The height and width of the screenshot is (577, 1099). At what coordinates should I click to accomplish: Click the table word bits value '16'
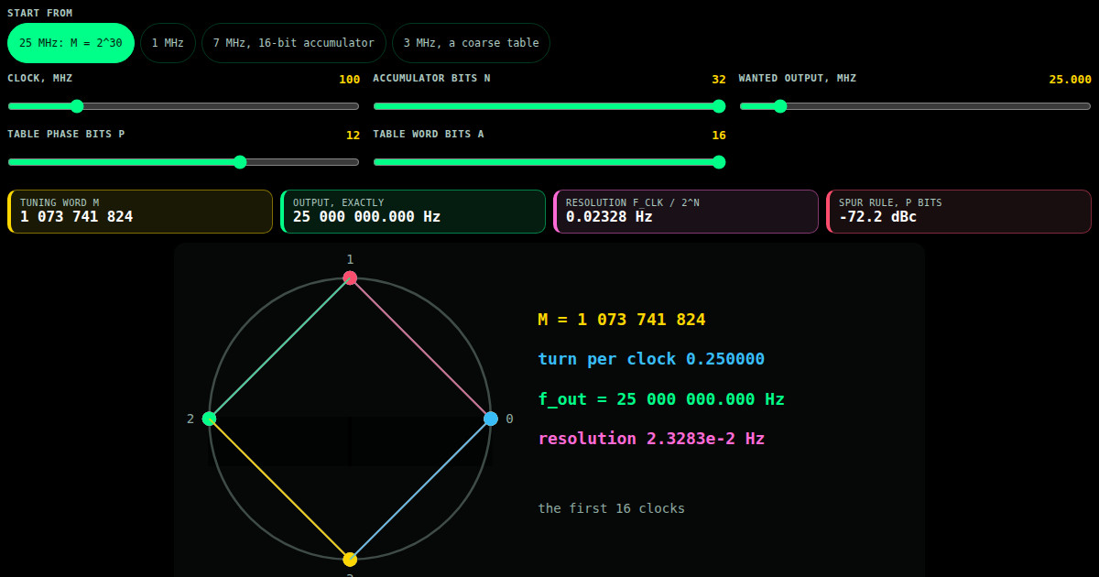719,136
